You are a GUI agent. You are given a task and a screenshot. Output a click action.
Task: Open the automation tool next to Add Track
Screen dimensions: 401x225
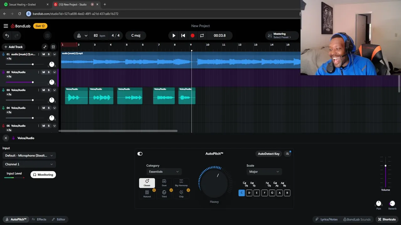45,47
